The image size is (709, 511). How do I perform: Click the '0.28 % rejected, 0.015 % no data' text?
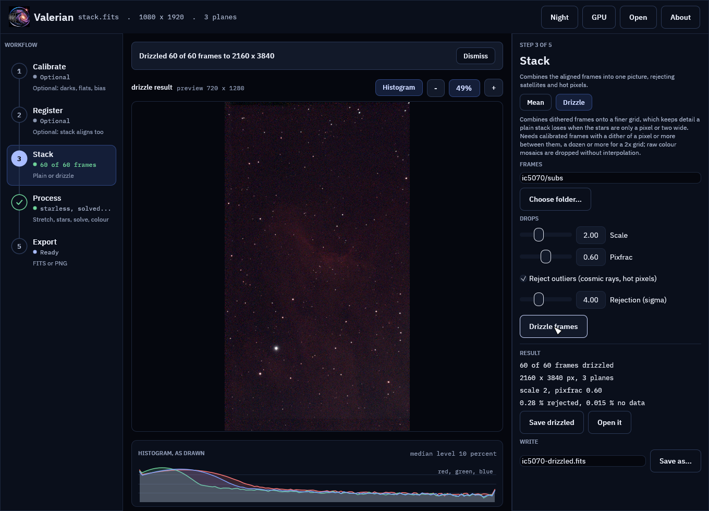click(582, 403)
